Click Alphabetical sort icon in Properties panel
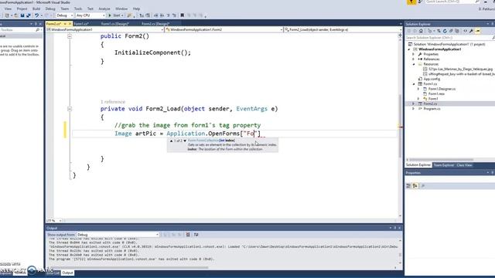The width and height of the screenshot is (495, 278). 415,185
